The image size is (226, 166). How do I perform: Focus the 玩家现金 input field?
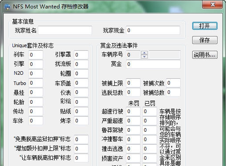153,30
